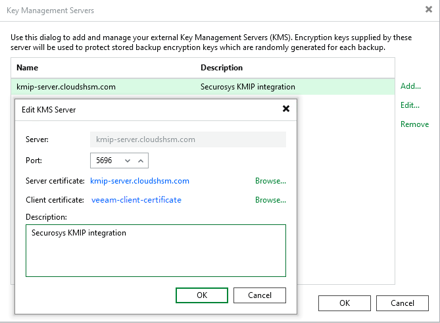Click OK in Key Management Servers window
The image size is (440, 323).
[345, 303]
